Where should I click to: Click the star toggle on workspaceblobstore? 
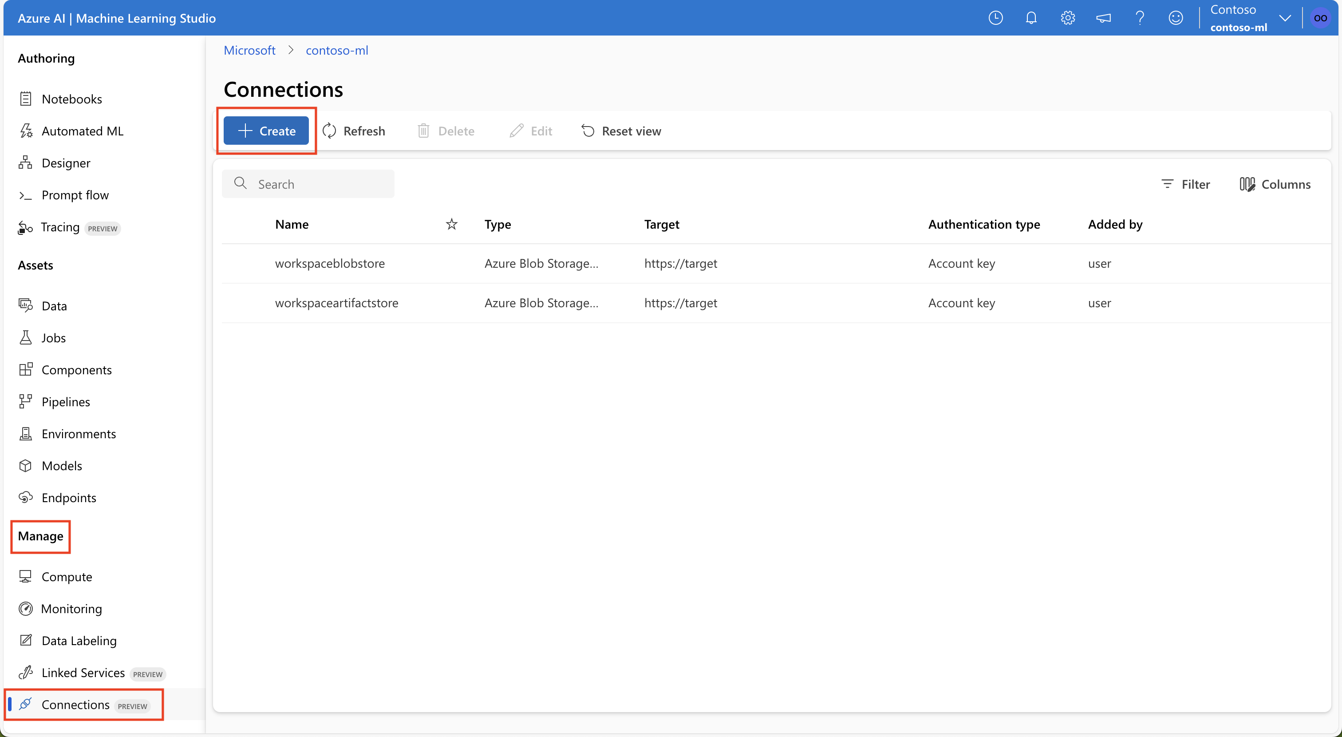pos(452,262)
